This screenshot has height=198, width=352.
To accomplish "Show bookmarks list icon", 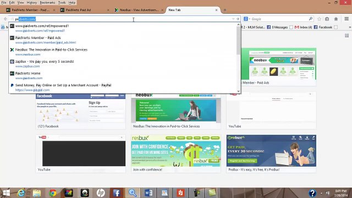I will pyautogui.click(x=327, y=19).
